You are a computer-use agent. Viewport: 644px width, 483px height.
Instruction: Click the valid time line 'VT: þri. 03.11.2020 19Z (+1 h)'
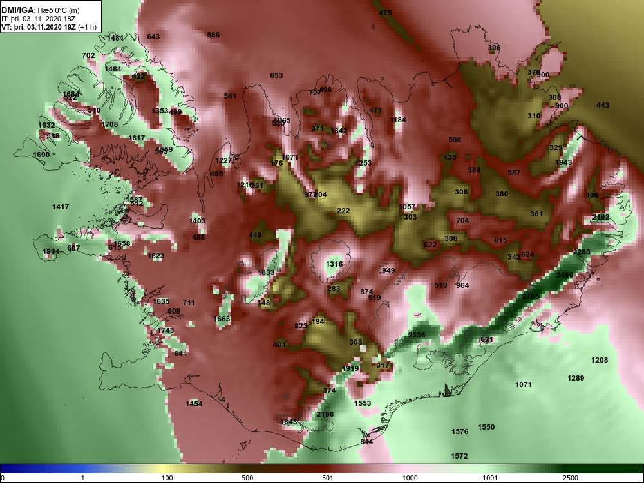coord(50,27)
